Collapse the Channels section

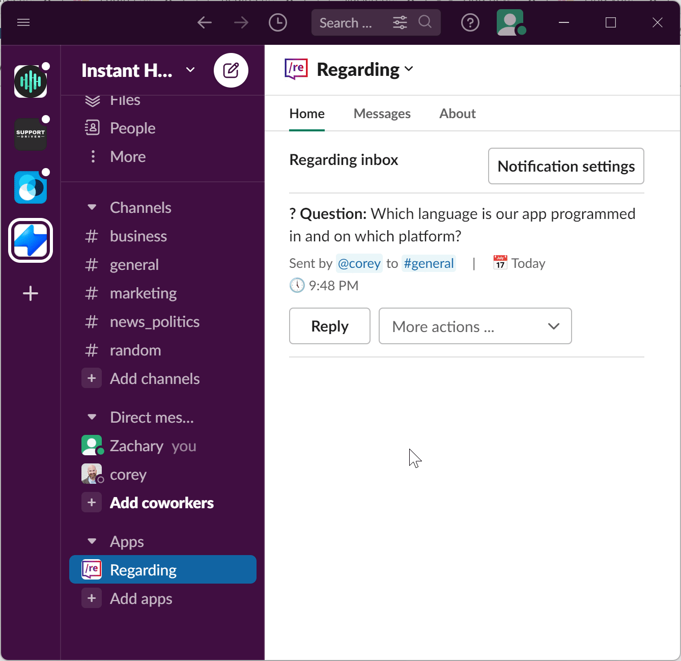pyautogui.click(x=92, y=207)
